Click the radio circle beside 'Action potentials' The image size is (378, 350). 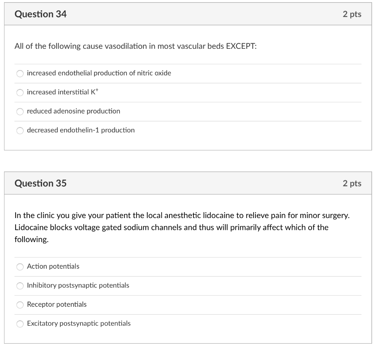click(20, 266)
